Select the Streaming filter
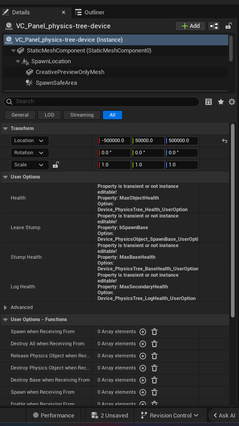This screenshot has height=426, width=239. click(x=82, y=115)
